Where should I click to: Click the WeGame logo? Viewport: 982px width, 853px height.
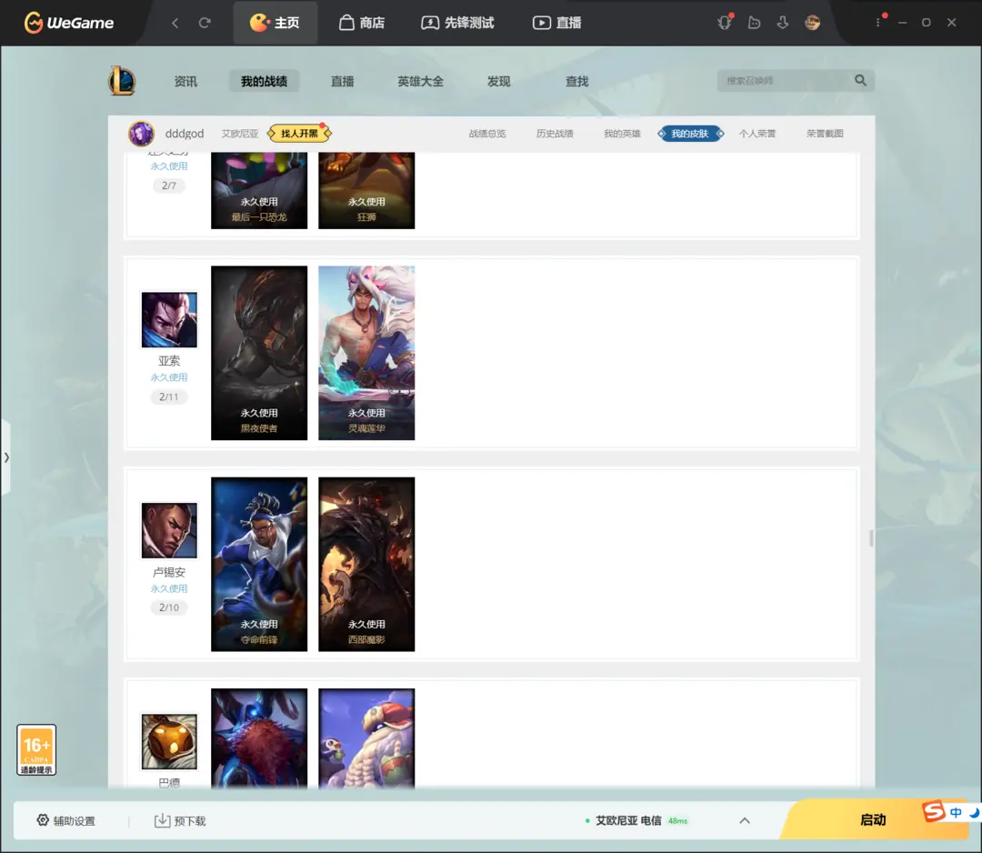click(x=69, y=23)
